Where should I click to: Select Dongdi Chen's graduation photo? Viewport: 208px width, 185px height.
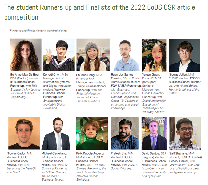click(59, 55)
